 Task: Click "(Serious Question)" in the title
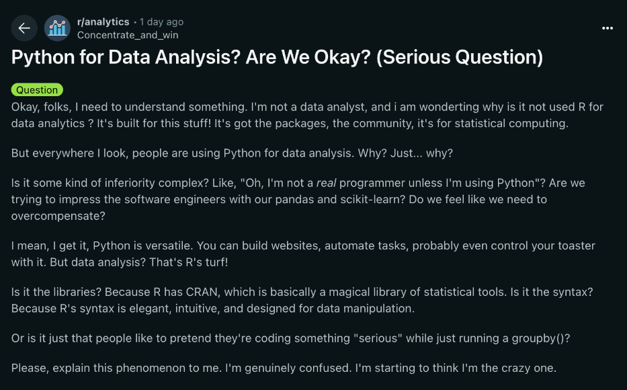[460, 57]
